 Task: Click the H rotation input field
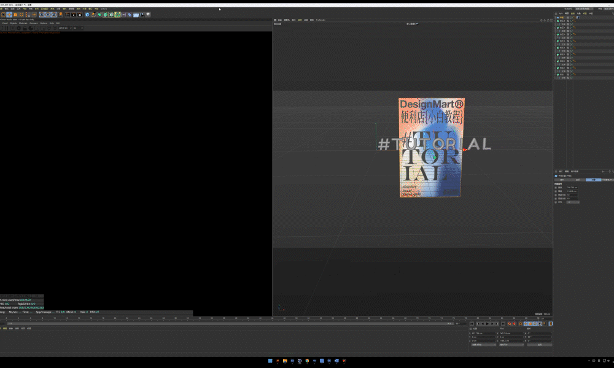point(540,333)
